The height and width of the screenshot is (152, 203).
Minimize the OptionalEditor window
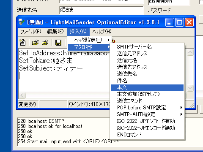point(170,22)
